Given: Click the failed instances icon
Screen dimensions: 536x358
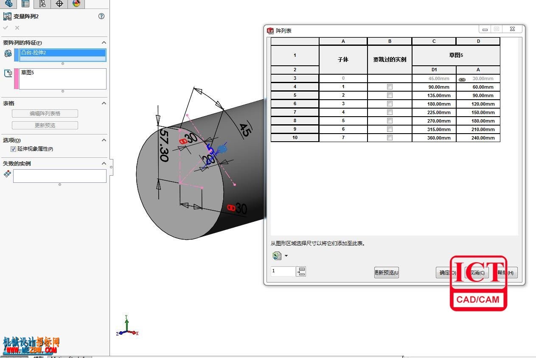Looking at the screenshot, I should click(x=7, y=174).
